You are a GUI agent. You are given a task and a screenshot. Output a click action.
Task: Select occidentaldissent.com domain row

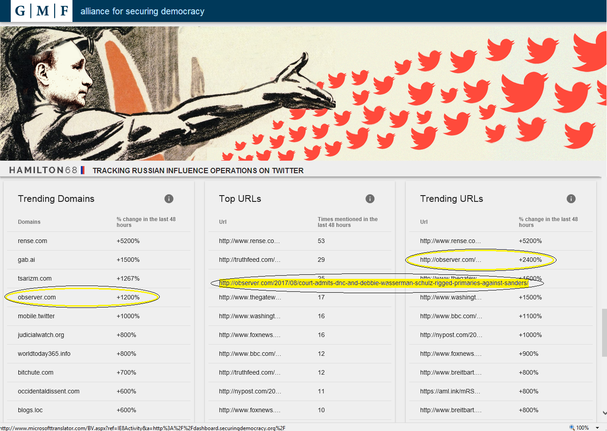(98, 391)
